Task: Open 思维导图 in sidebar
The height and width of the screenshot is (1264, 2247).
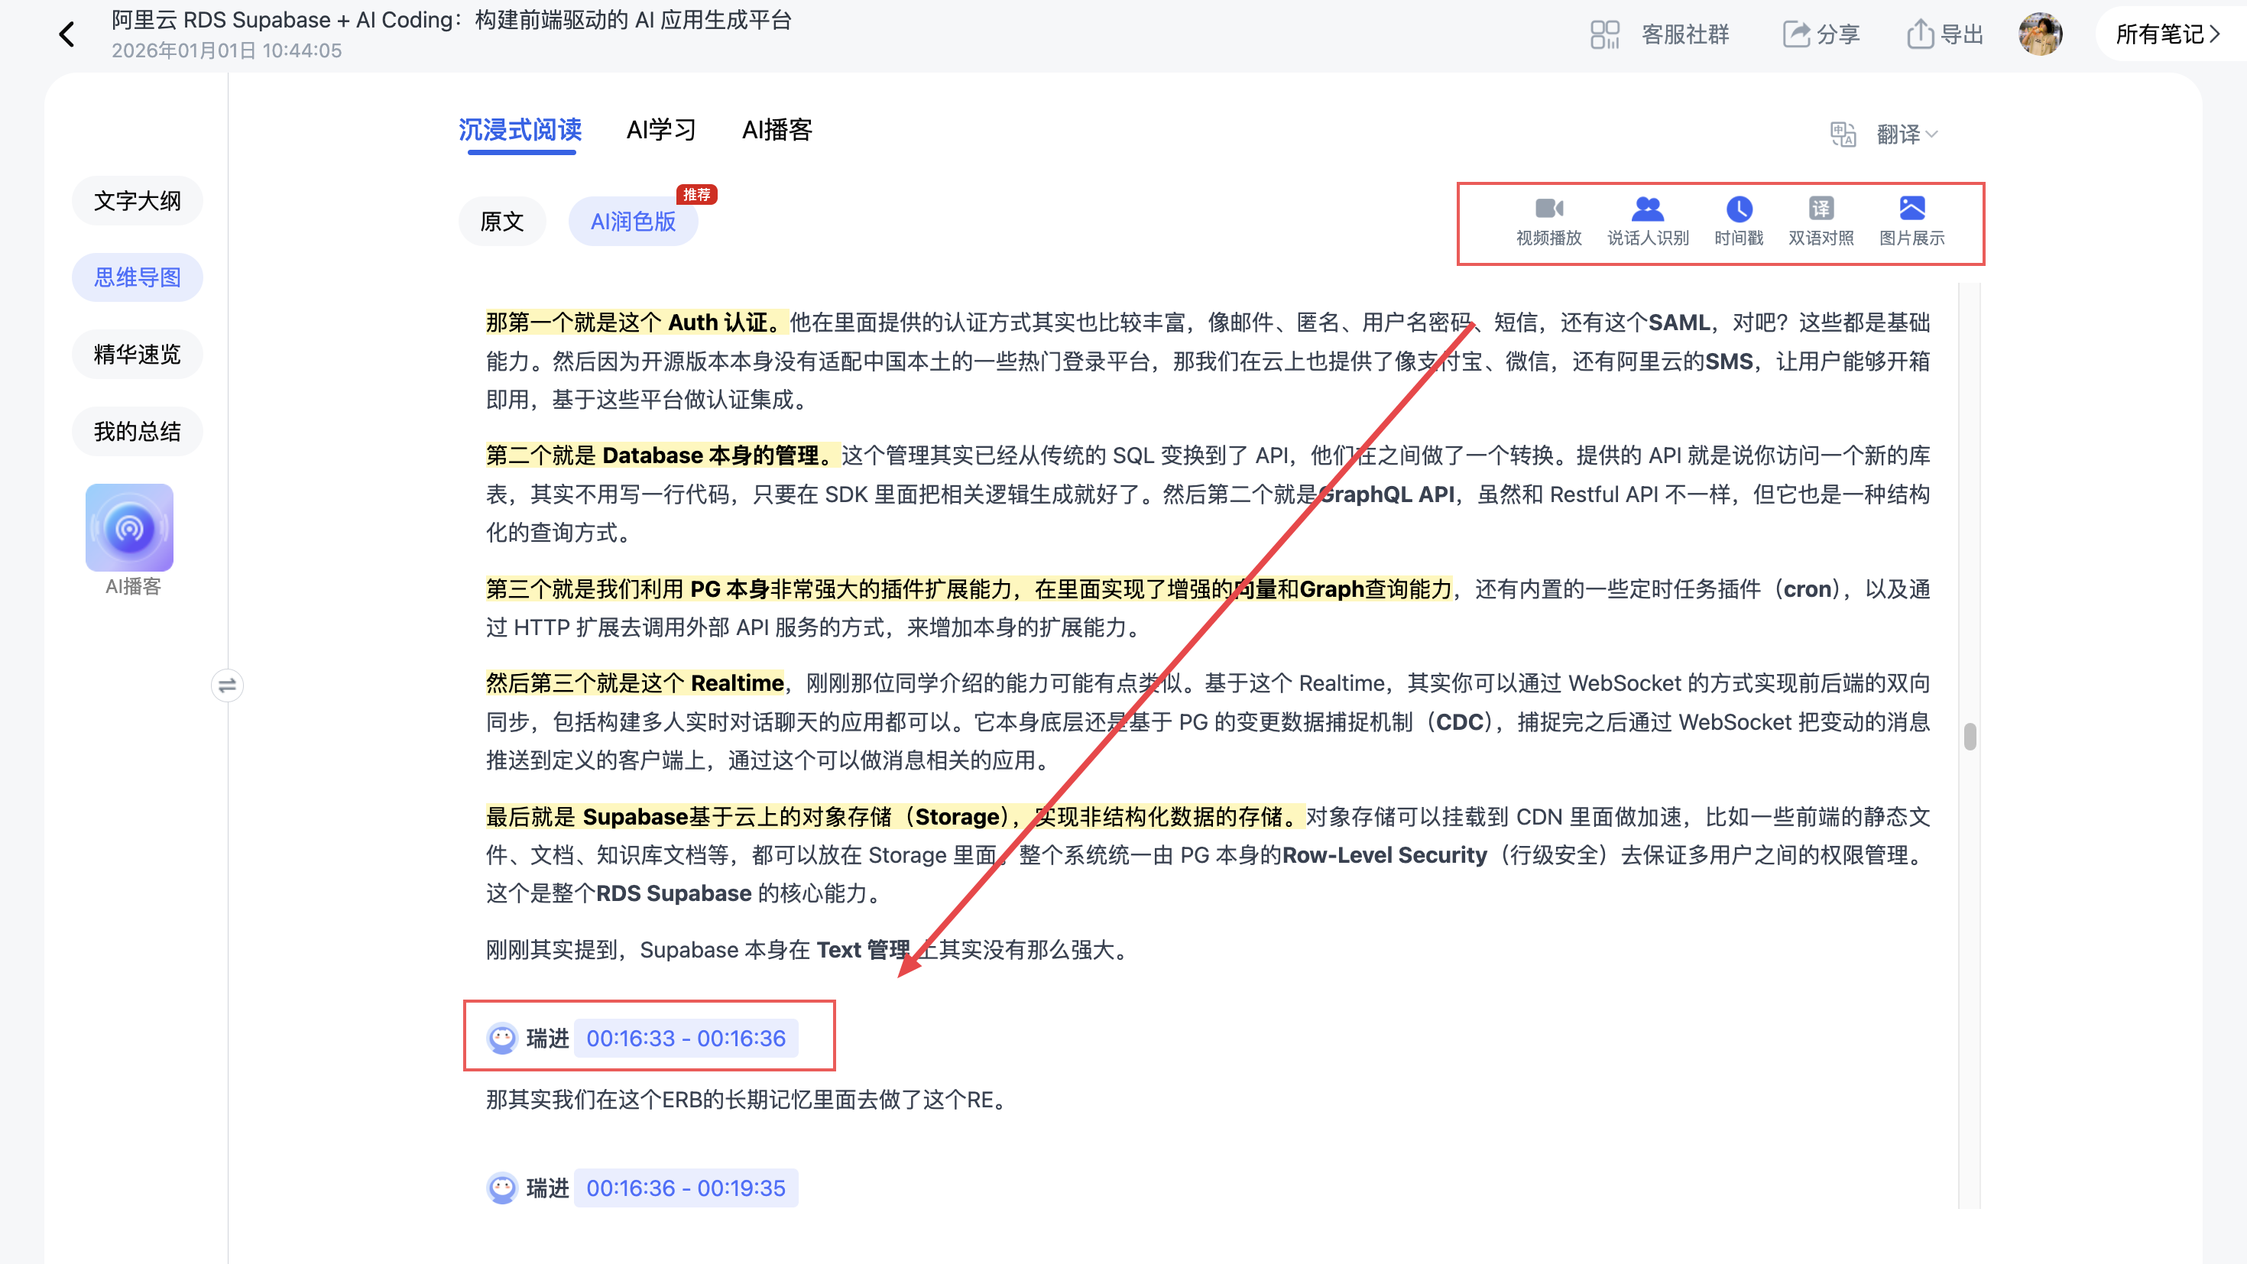Action: pyautogui.click(x=137, y=277)
